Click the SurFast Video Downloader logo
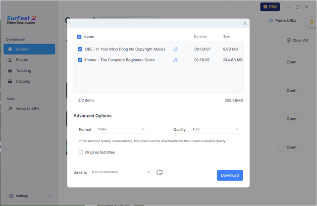 (x=21, y=20)
